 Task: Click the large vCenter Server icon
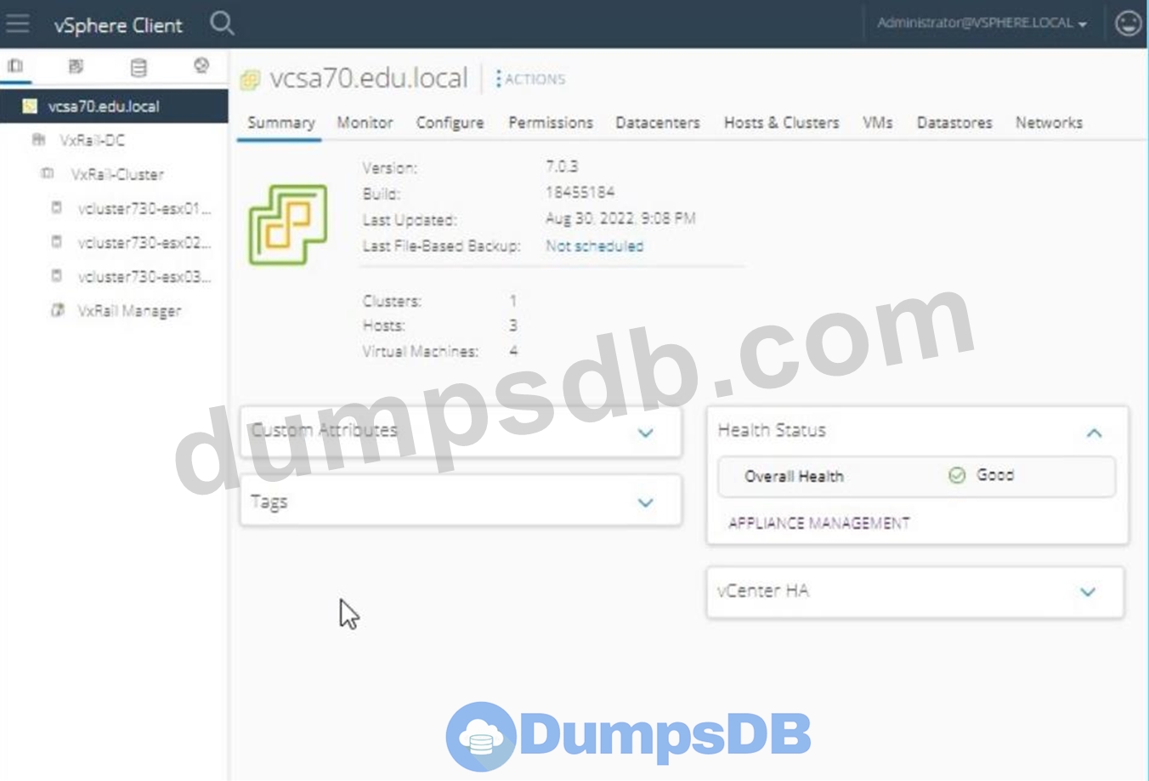pos(287,224)
